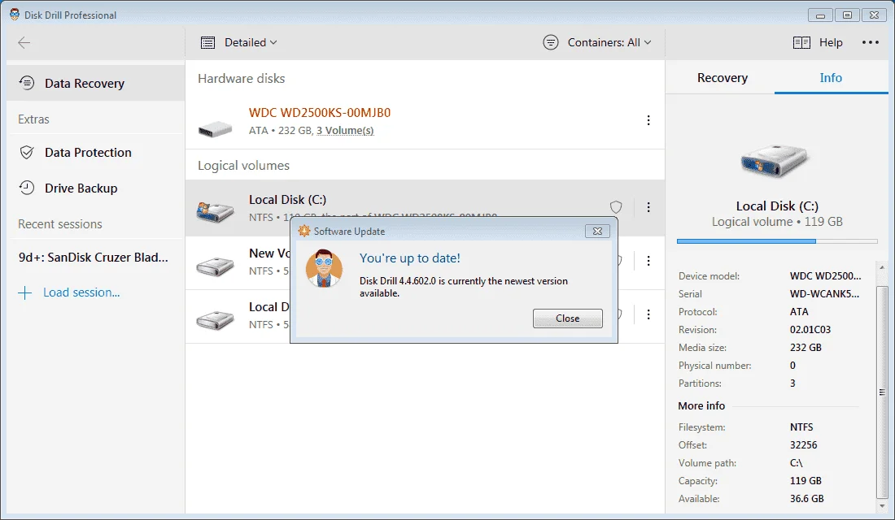
Task: Click the third Local Disk drive icon
Action: tap(215, 319)
